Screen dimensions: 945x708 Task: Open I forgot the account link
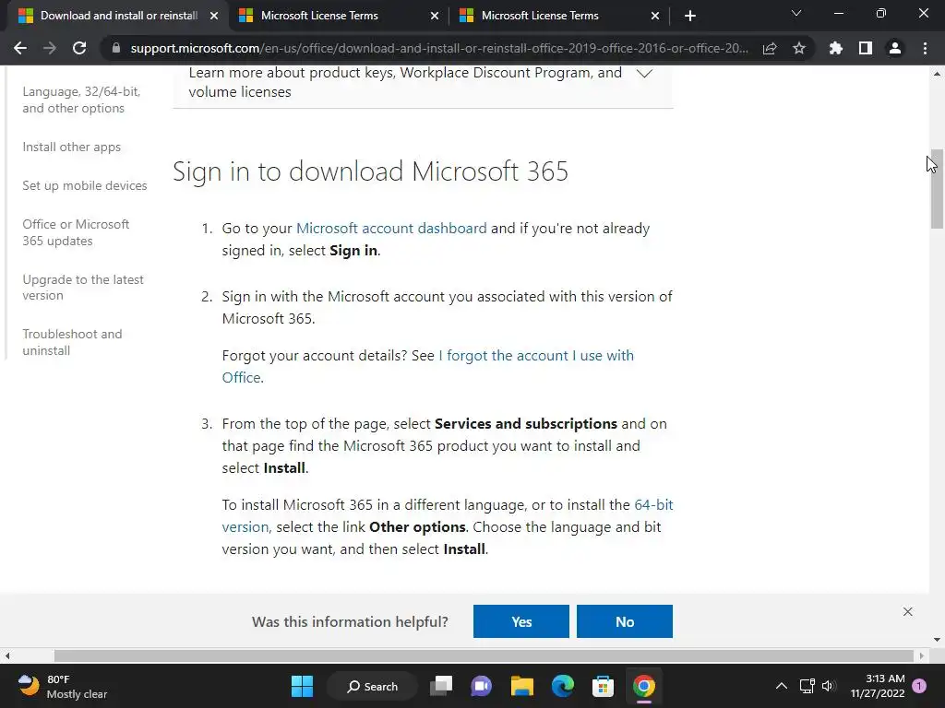(x=536, y=355)
